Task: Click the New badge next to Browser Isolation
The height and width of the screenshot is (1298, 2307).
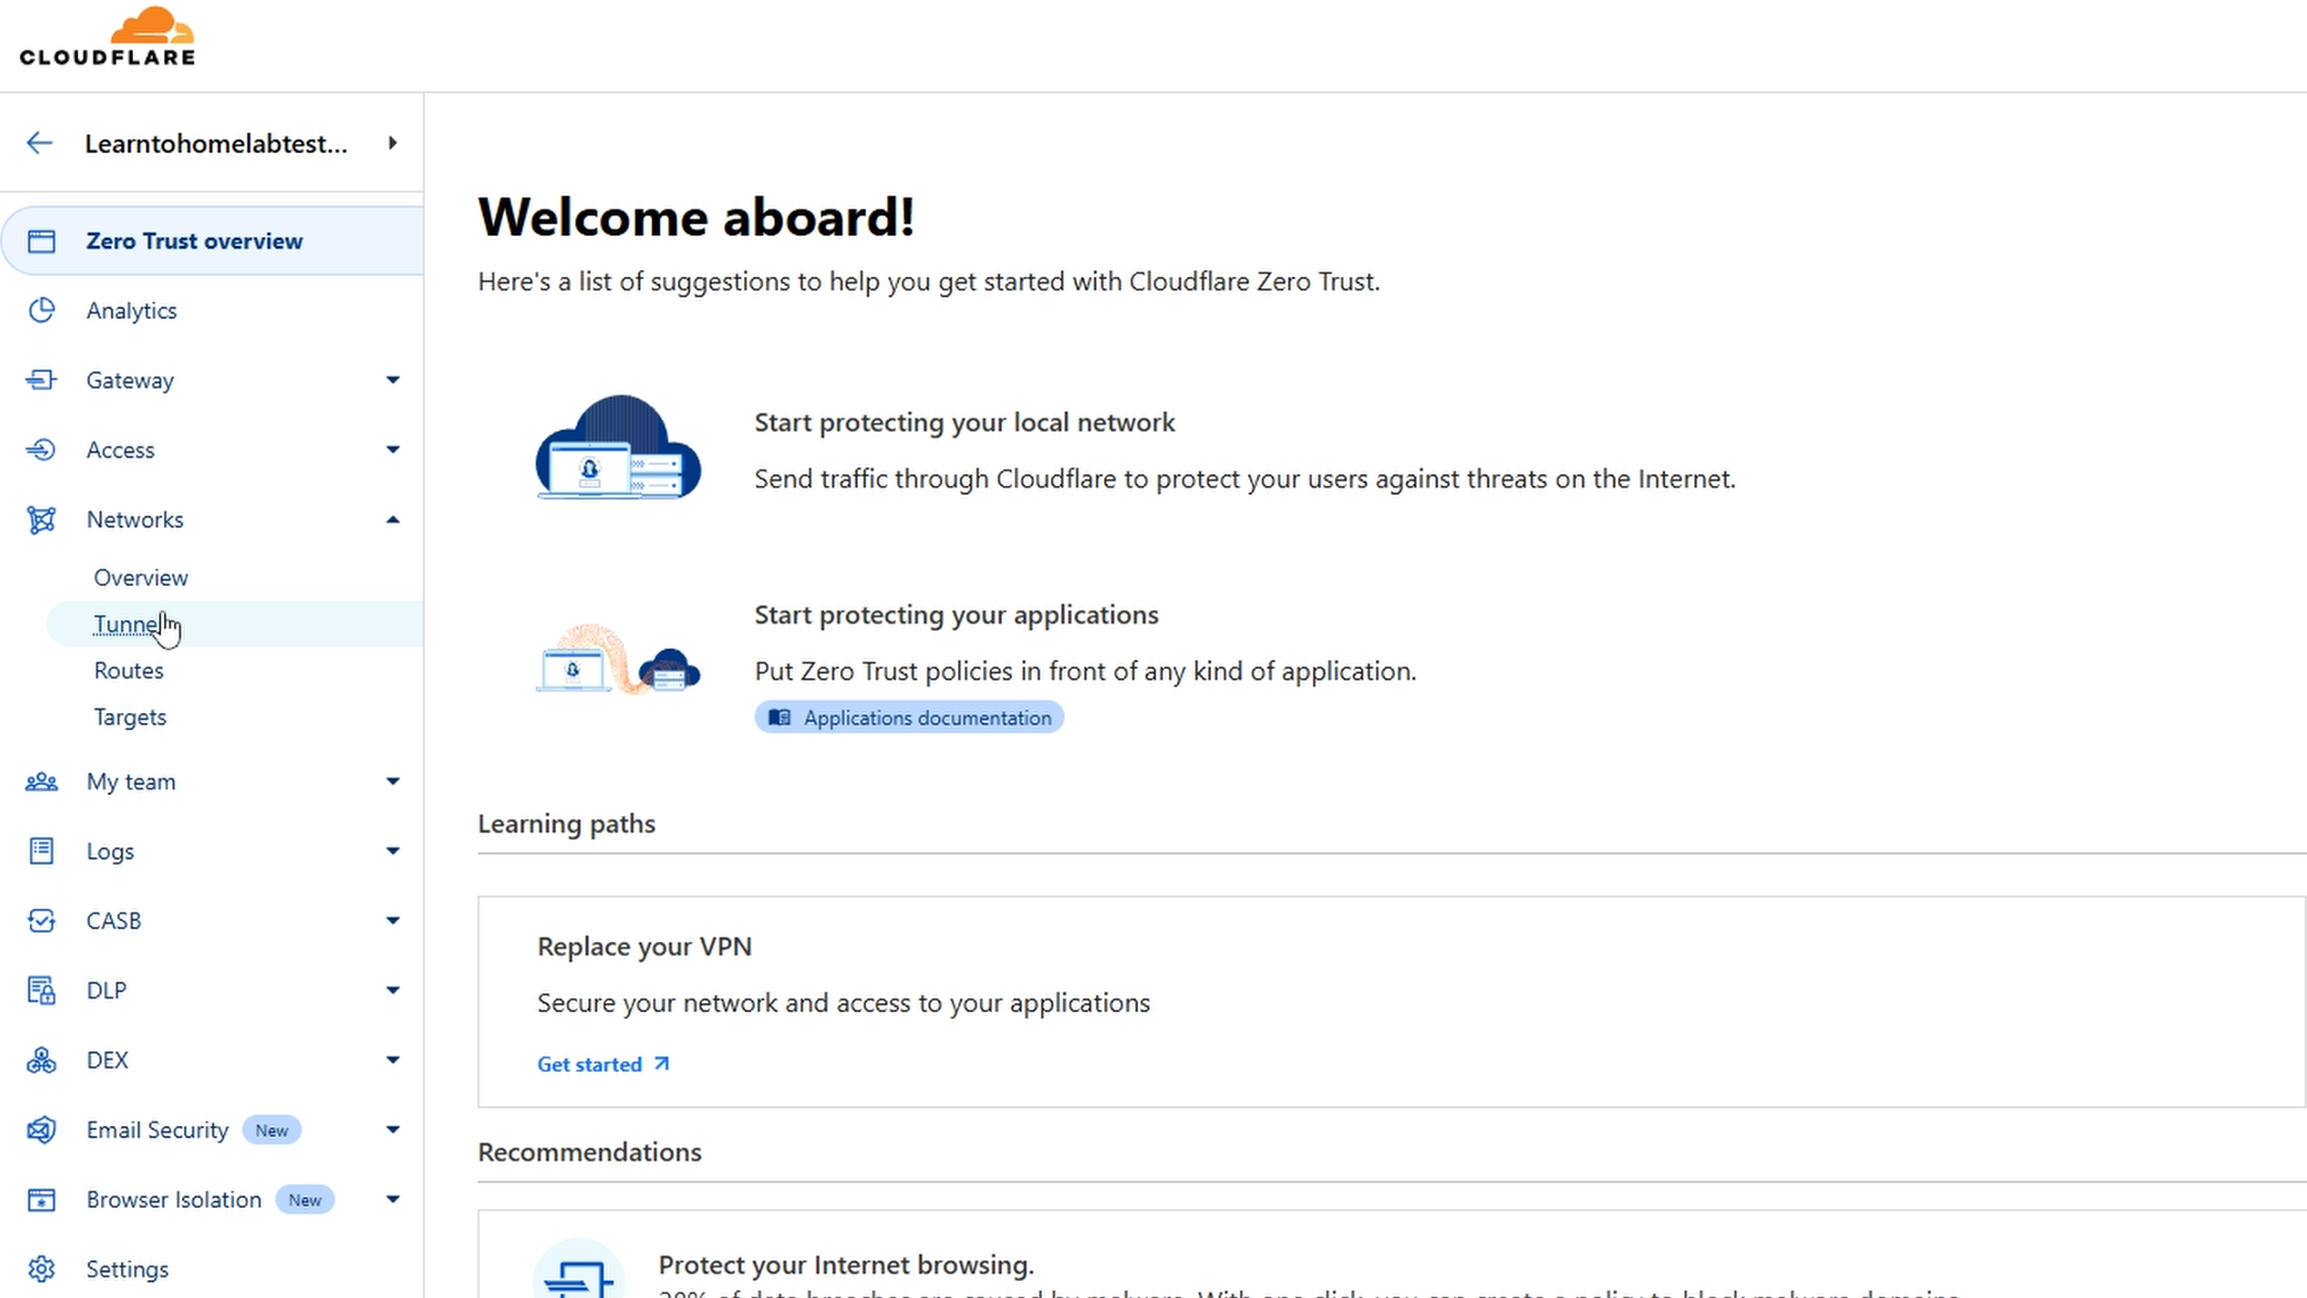Action: point(305,1200)
